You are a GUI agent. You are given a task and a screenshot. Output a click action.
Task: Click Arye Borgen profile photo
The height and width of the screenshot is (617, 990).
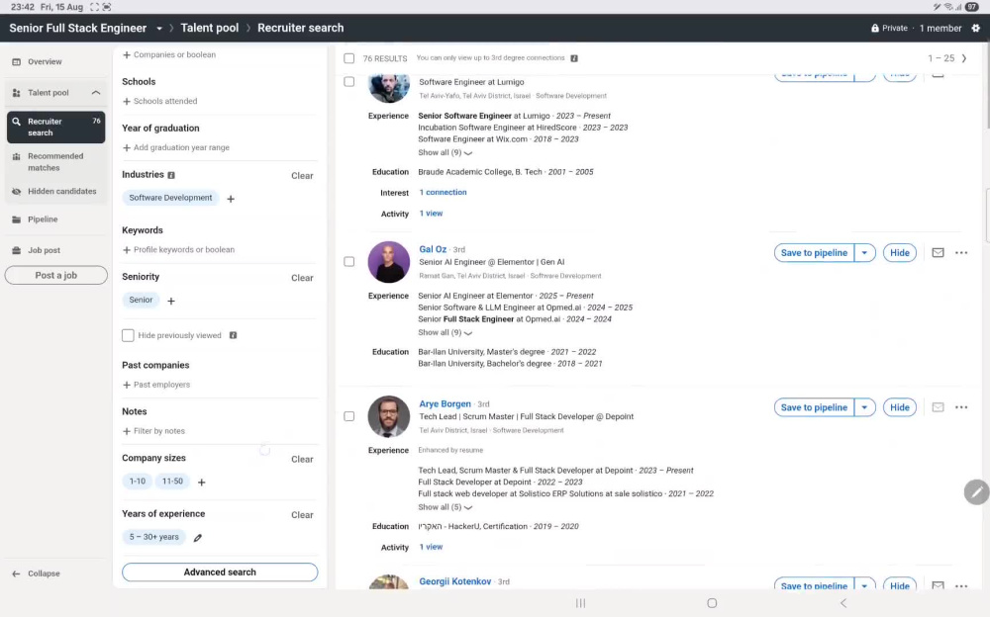coord(388,416)
